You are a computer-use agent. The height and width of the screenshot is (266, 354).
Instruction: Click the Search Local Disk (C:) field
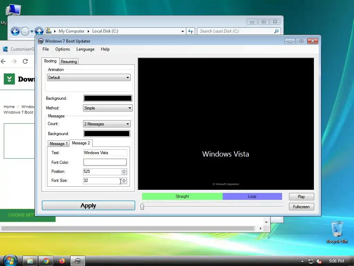tap(236, 31)
